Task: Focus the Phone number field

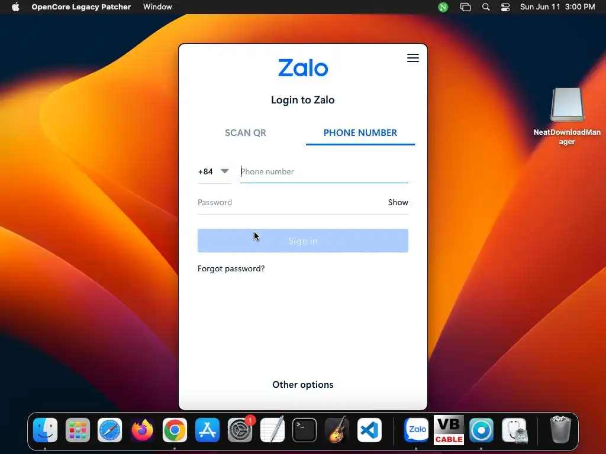Action: click(x=324, y=172)
